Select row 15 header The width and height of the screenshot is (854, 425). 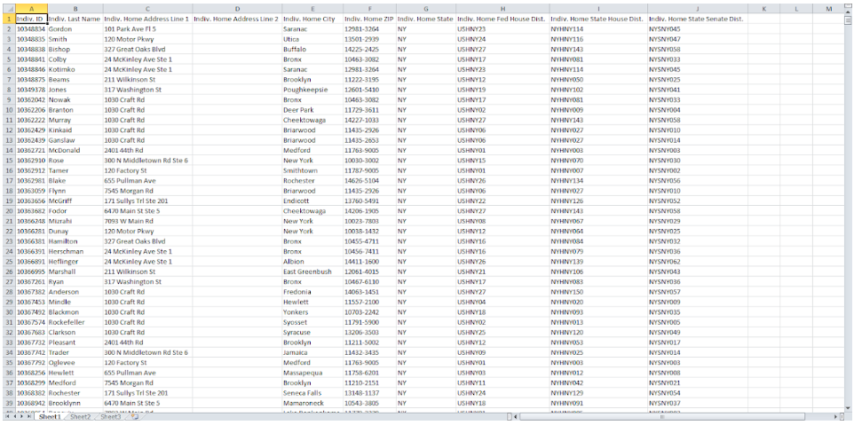coord(8,161)
